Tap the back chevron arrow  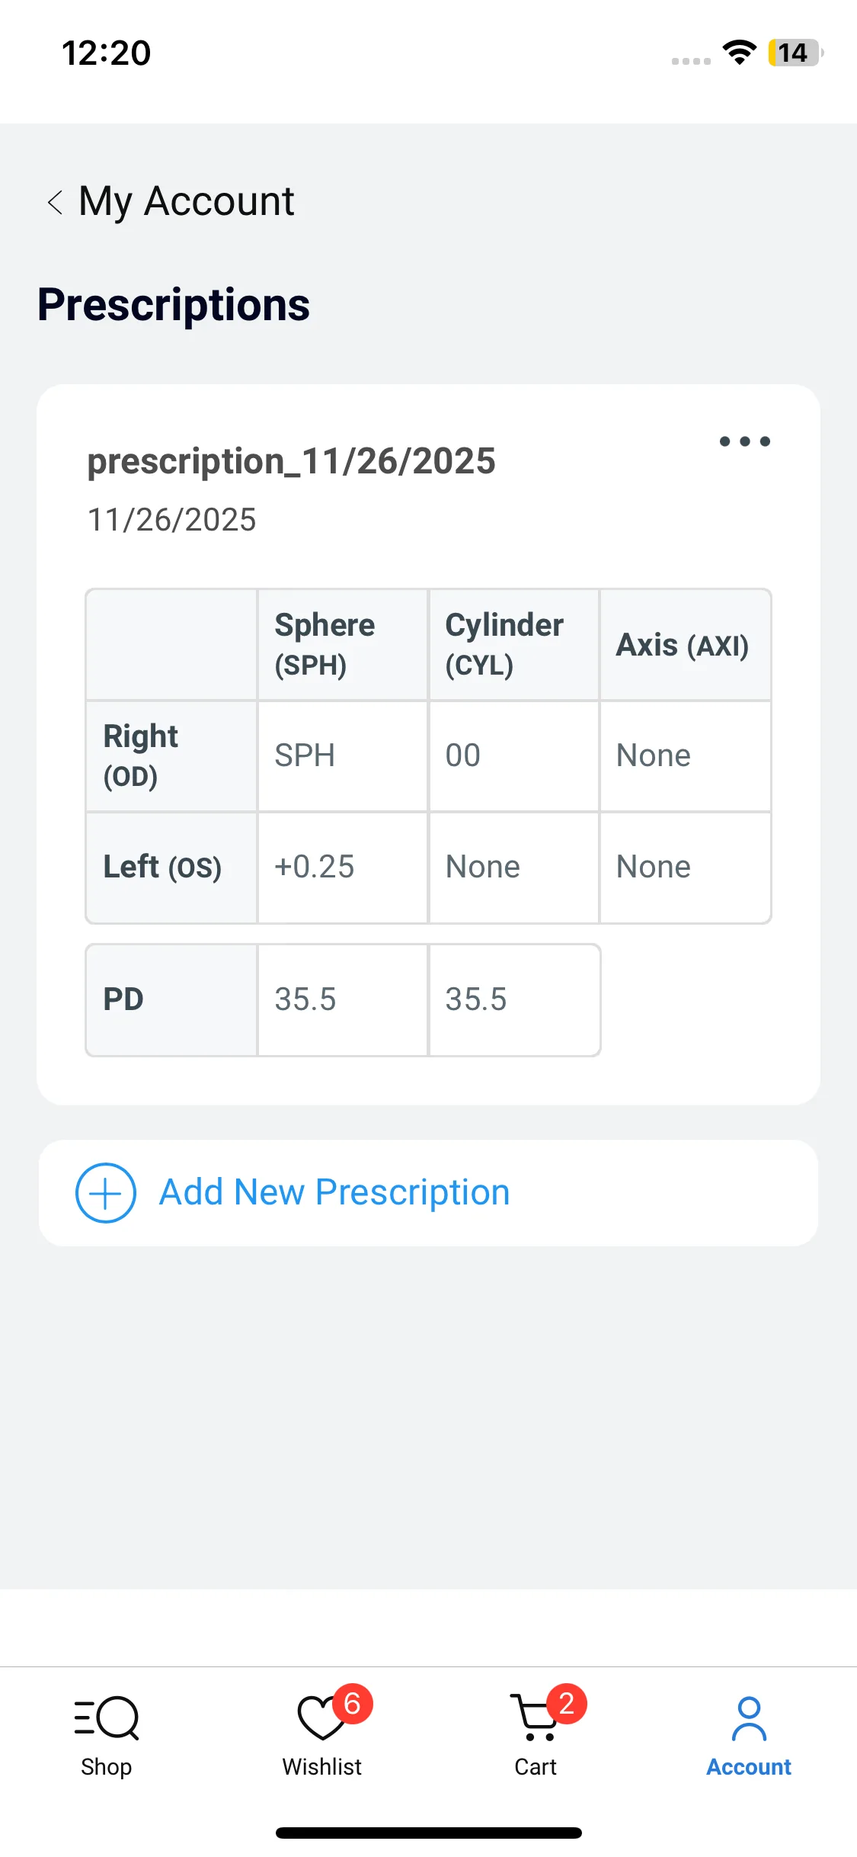55,202
